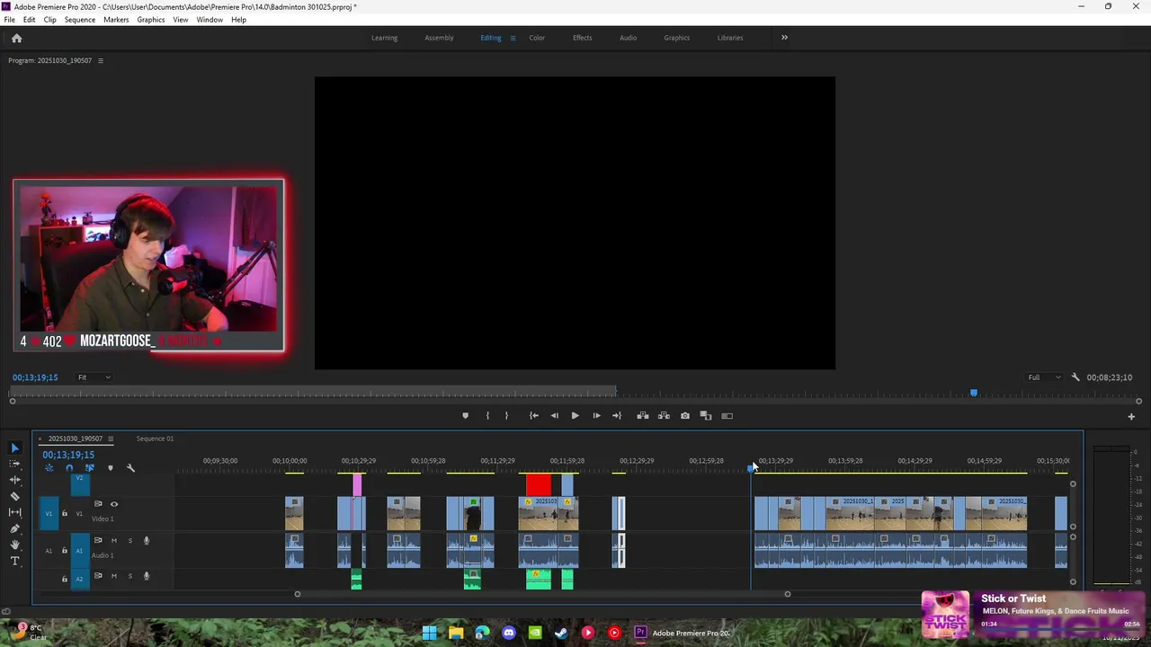Click the Lift button
This screenshot has width=1151, height=647.
pos(642,415)
